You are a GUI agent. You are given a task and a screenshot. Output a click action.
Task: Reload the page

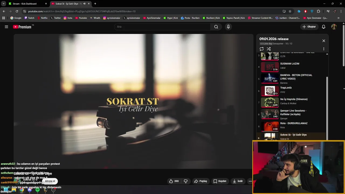tap(17, 11)
